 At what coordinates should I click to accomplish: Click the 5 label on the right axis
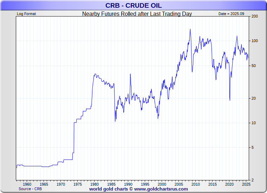(253, 147)
